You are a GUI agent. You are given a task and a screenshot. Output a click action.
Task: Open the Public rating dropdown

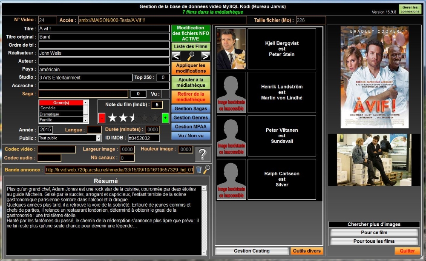[x=98, y=138]
